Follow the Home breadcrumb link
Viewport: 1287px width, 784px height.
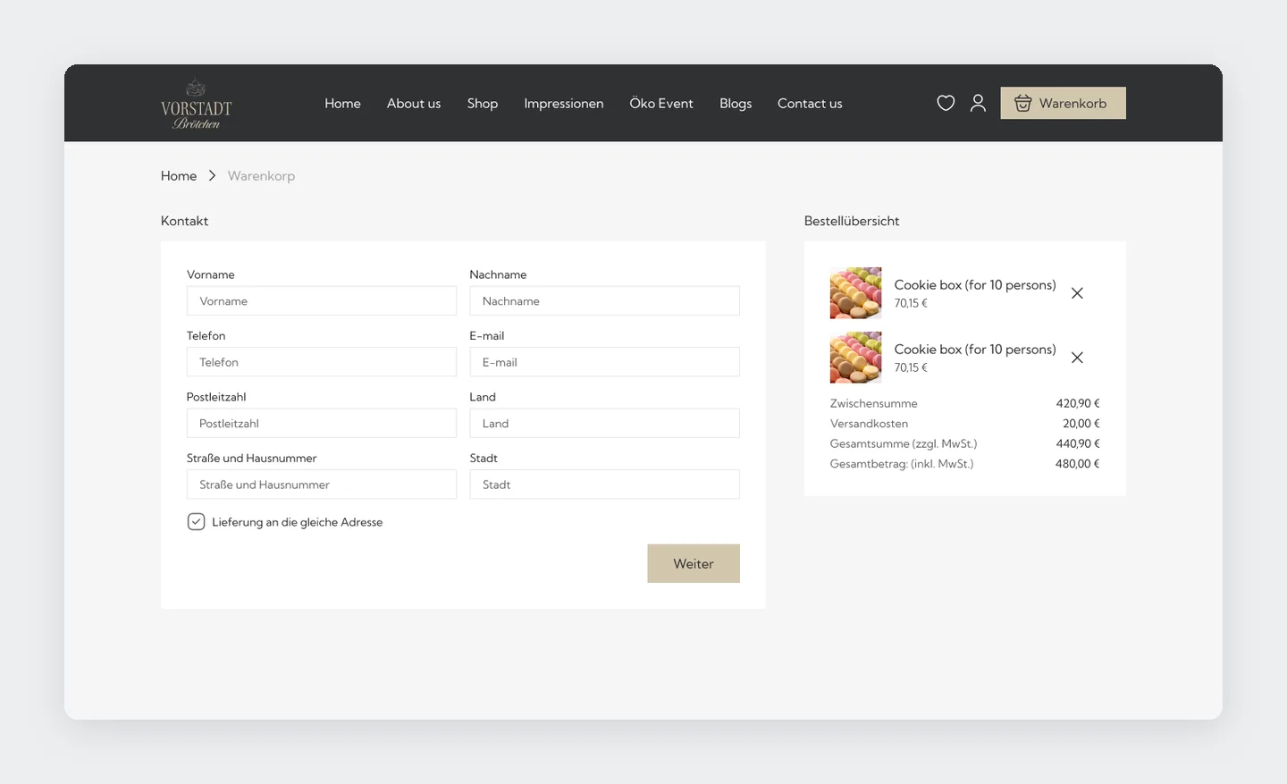tap(179, 175)
